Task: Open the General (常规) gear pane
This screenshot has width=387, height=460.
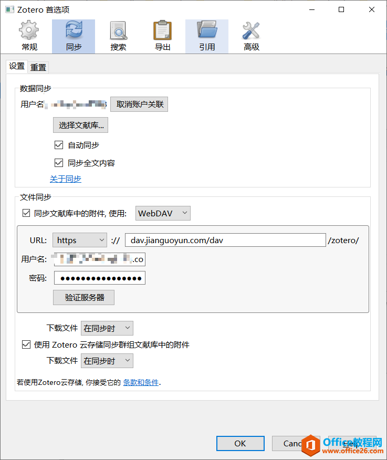Action: tap(29, 36)
